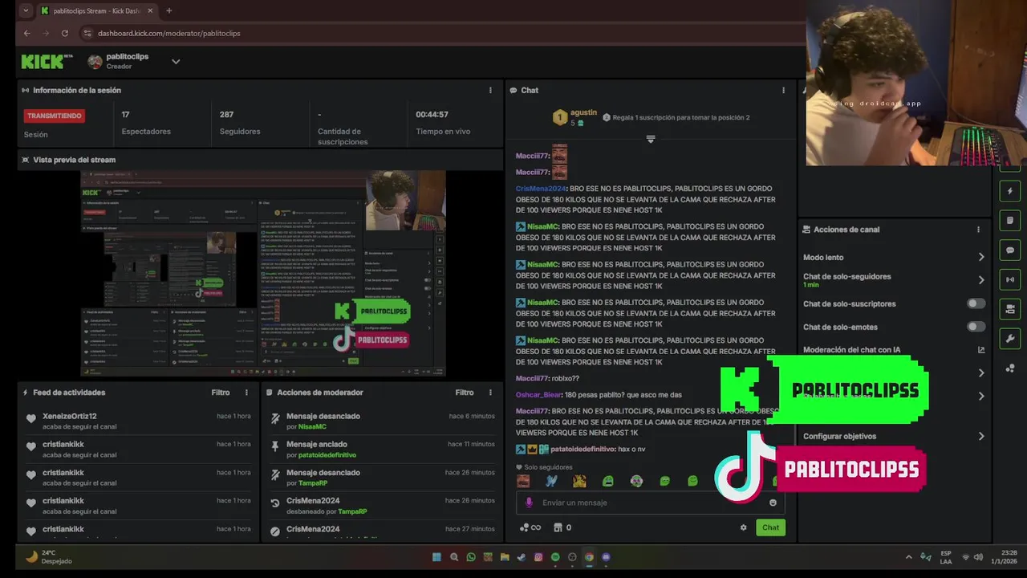This screenshot has width=1027, height=578.
Task: Open the pablitoclips creator account dropdown
Action: pyautogui.click(x=176, y=62)
